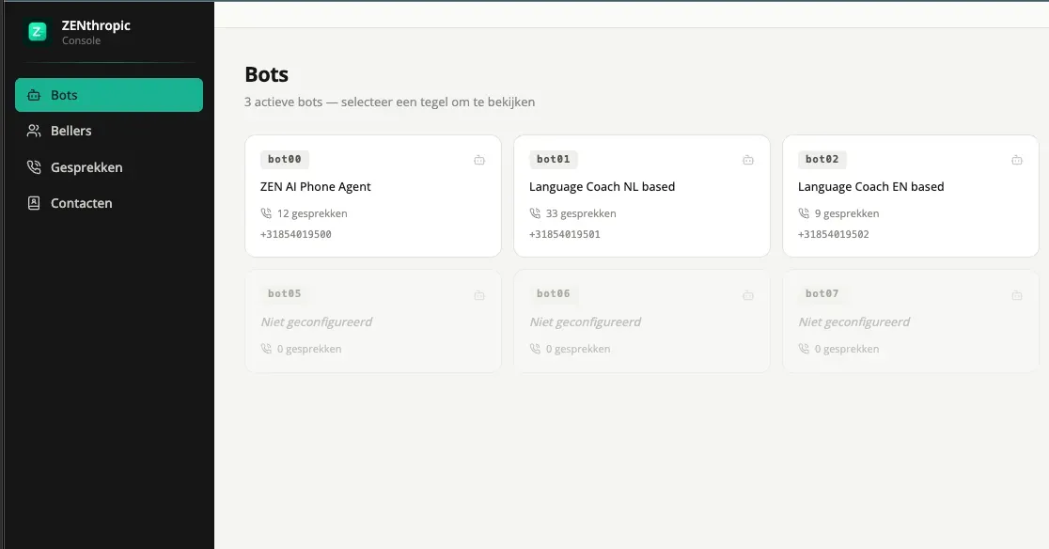1049x549 pixels.
Task: Click the bot06 badge
Action: pyautogui.click(x=554, y=293)
